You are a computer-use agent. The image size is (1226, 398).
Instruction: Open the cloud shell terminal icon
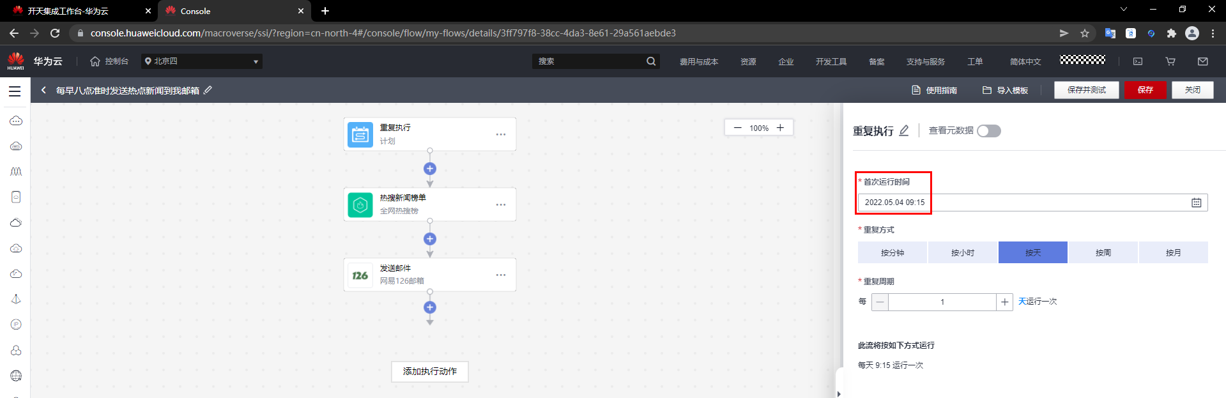point(1138,61)
